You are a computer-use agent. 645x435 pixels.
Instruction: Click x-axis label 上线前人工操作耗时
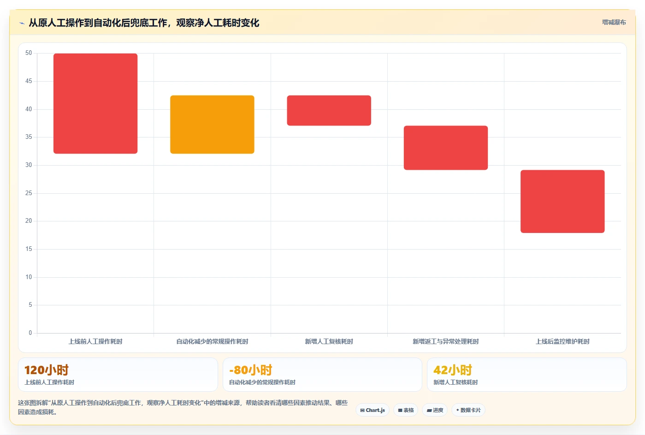pos(95,341)
